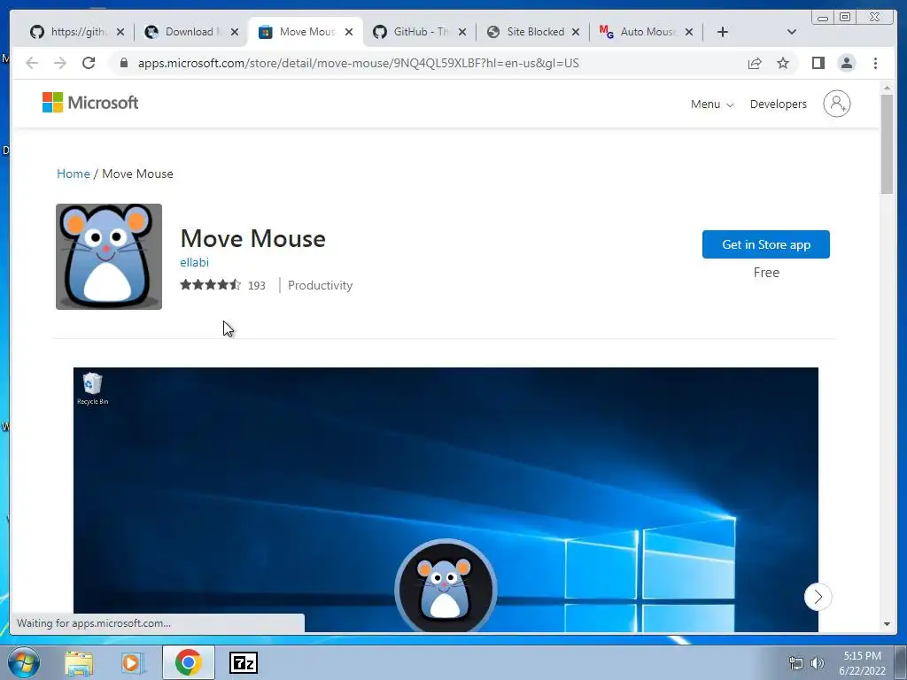
Task: Share this page using share icon
Action: pos(755,63)
